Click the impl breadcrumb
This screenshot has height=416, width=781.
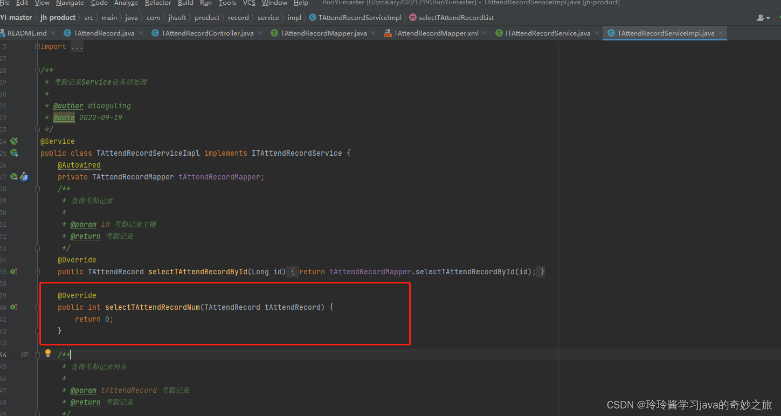[294, 18]
